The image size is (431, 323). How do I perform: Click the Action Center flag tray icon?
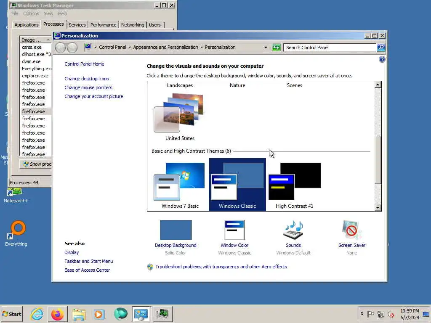[370, 314]
